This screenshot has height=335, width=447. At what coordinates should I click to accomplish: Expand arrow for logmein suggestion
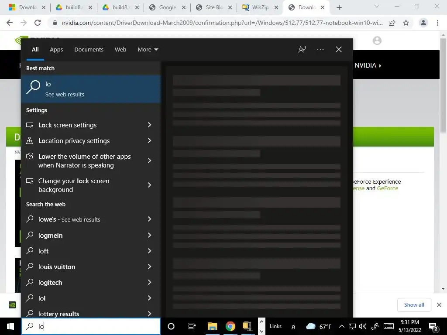click(150, 235)
